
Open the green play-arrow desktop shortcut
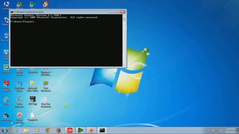click(32, 5)
